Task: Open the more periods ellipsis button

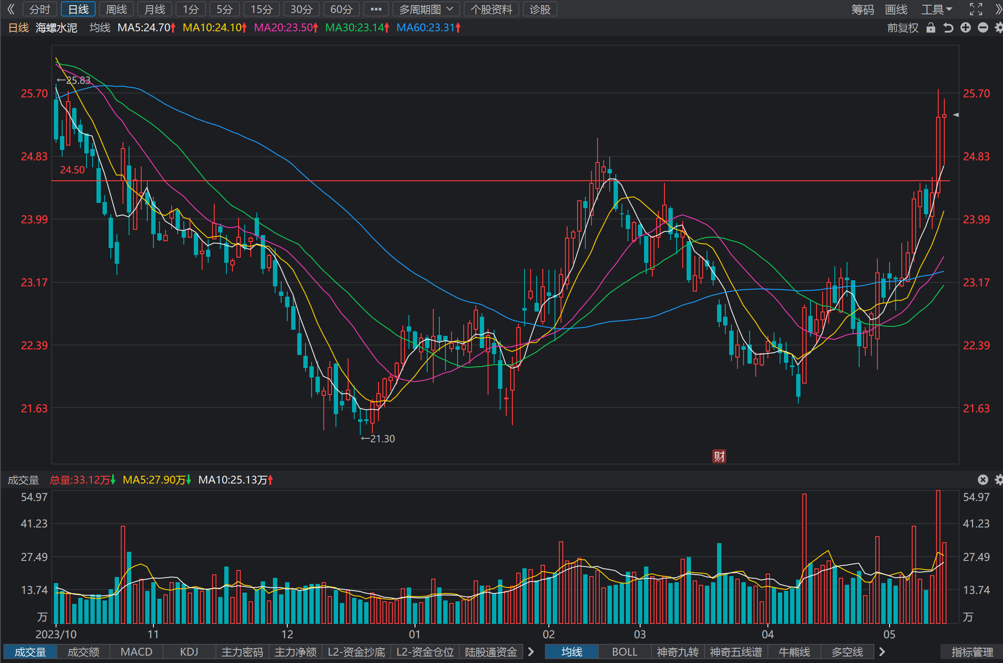Action: tap(376, 9)
